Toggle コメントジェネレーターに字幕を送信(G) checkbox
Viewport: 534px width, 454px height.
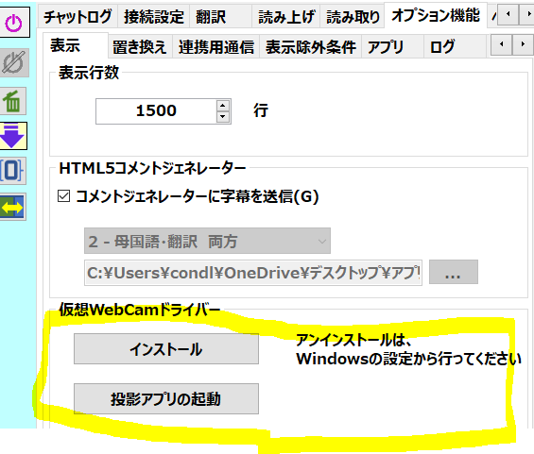coord(64,196)
